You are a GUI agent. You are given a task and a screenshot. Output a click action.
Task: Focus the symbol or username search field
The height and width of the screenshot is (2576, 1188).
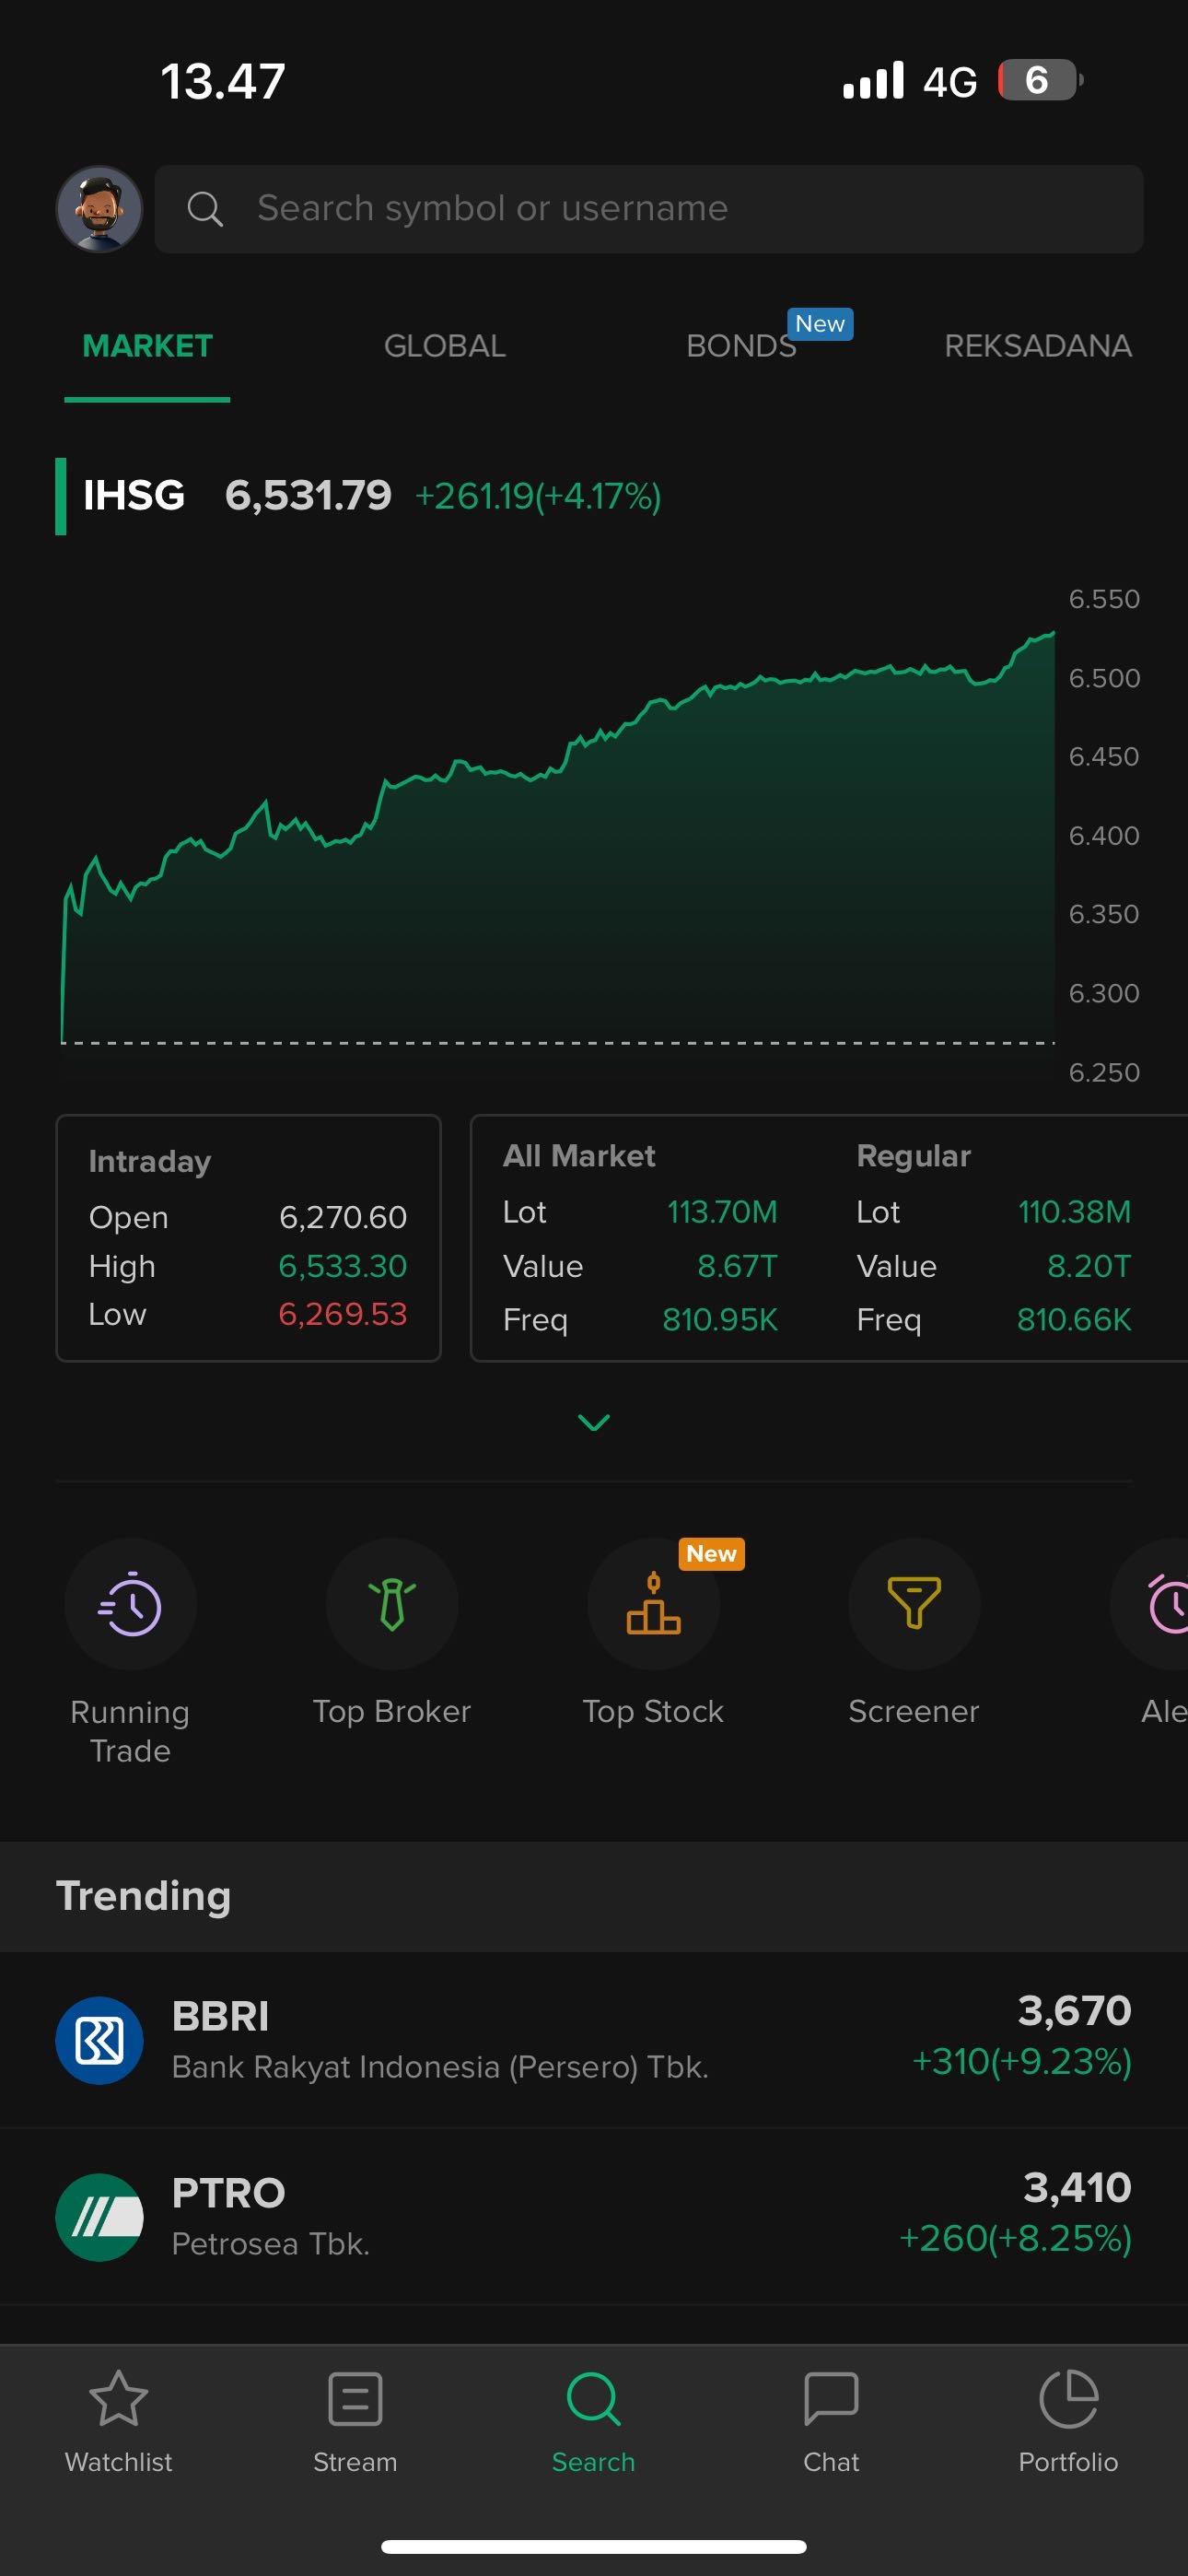click(649, 209)
